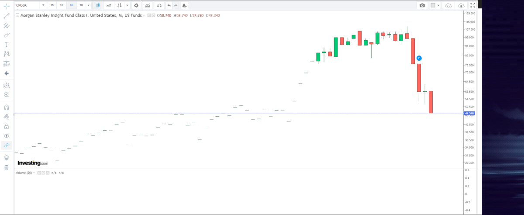Delete all drawings with trash icon
524x215 pixels.
coord(7,167)
